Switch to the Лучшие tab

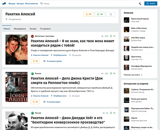click(33, 29)
